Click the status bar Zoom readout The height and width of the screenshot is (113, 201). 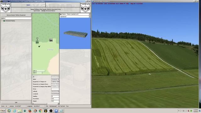tap(4, 106)
